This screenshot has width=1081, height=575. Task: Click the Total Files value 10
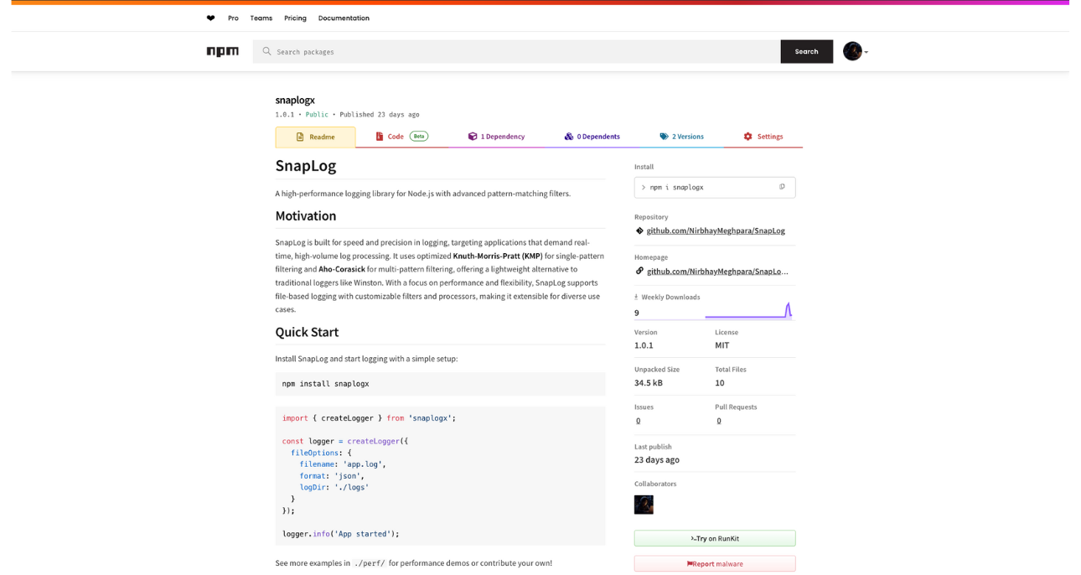coord(719,383)
